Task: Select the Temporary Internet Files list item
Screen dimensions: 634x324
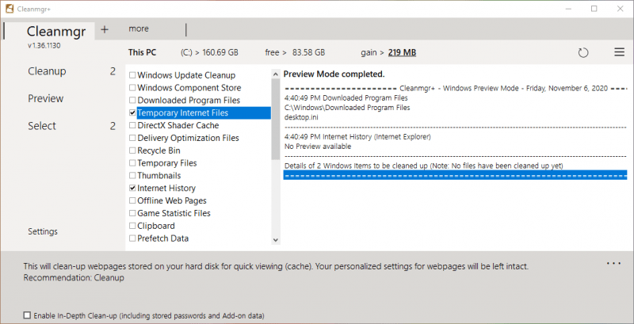Action: [182, 113]
